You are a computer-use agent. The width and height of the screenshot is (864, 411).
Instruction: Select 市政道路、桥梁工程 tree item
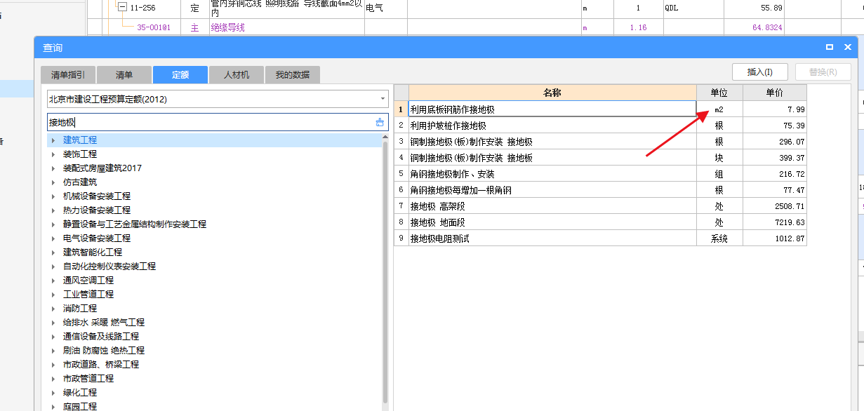coord(101,365)
